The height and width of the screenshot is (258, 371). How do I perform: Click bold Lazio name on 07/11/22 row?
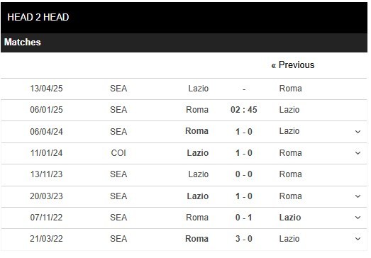(x=290, y=218)
